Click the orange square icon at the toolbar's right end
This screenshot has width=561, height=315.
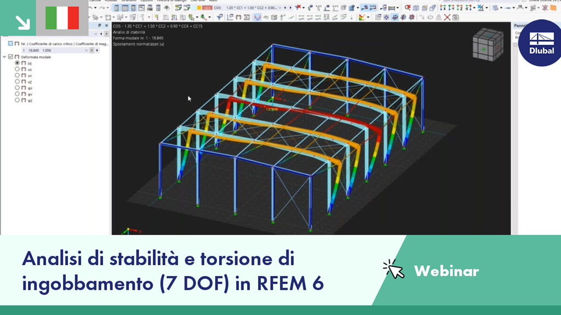[x=553, y=8]
